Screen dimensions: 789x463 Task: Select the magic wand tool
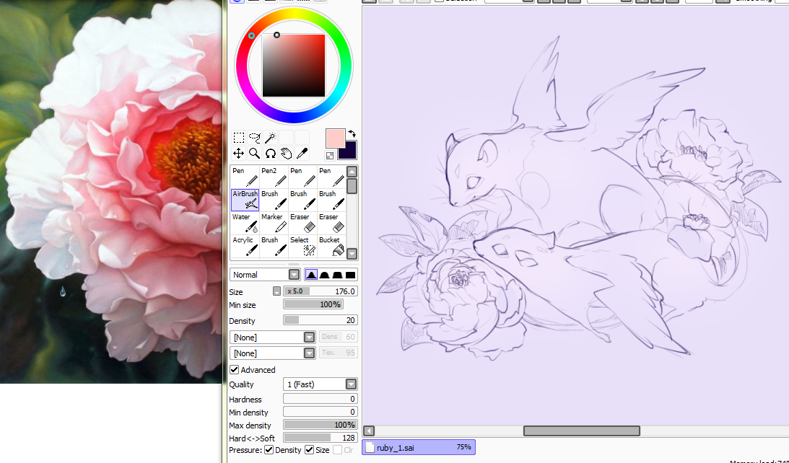click(x=270, y=137)
